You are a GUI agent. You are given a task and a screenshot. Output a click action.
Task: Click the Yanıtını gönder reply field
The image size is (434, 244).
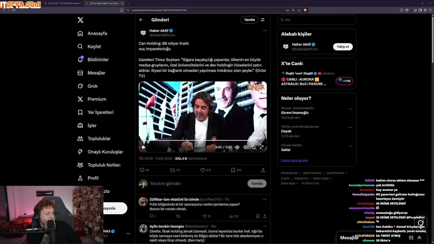pos(197,183)
